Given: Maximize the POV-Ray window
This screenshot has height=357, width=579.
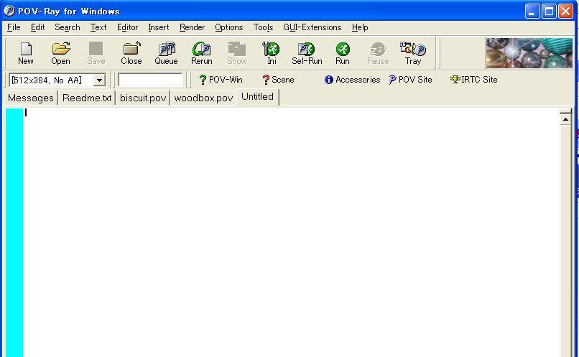Looking at the screenshot, I should pyautogui.click(x=549, y=11).
